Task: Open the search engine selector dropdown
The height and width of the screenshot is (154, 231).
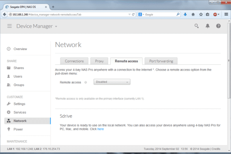Action: [141, 15]
